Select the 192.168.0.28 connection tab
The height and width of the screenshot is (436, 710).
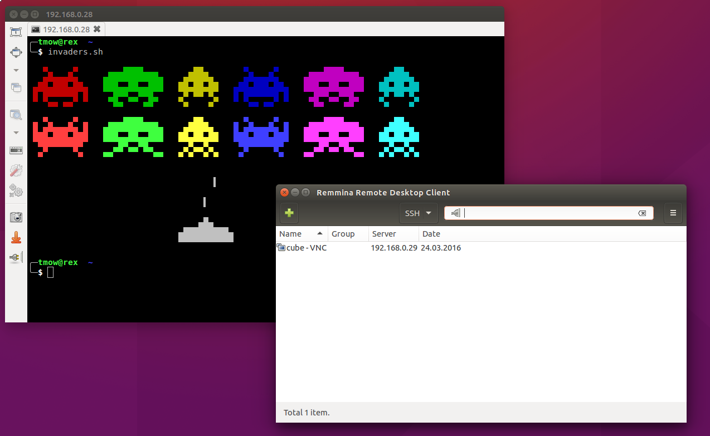[x=66, y=29]
